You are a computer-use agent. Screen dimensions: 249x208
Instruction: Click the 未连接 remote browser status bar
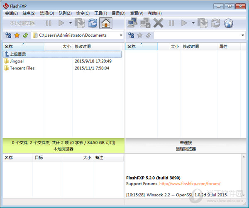[x=186, y=146]
